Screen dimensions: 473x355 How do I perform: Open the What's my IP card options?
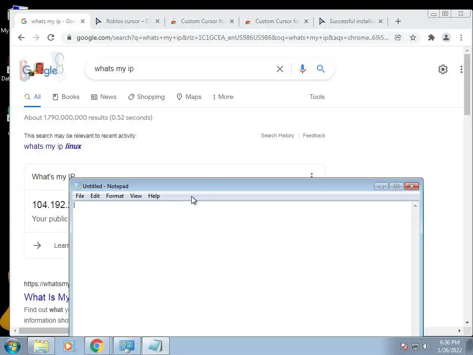coord(312,175)
